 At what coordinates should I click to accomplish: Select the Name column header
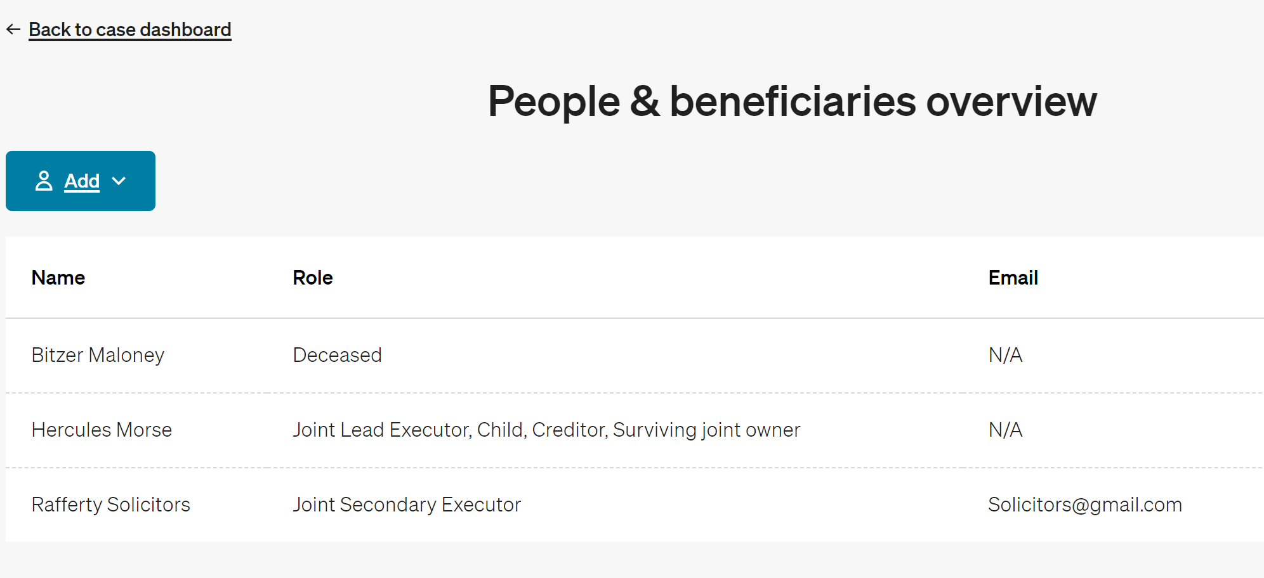58,278
